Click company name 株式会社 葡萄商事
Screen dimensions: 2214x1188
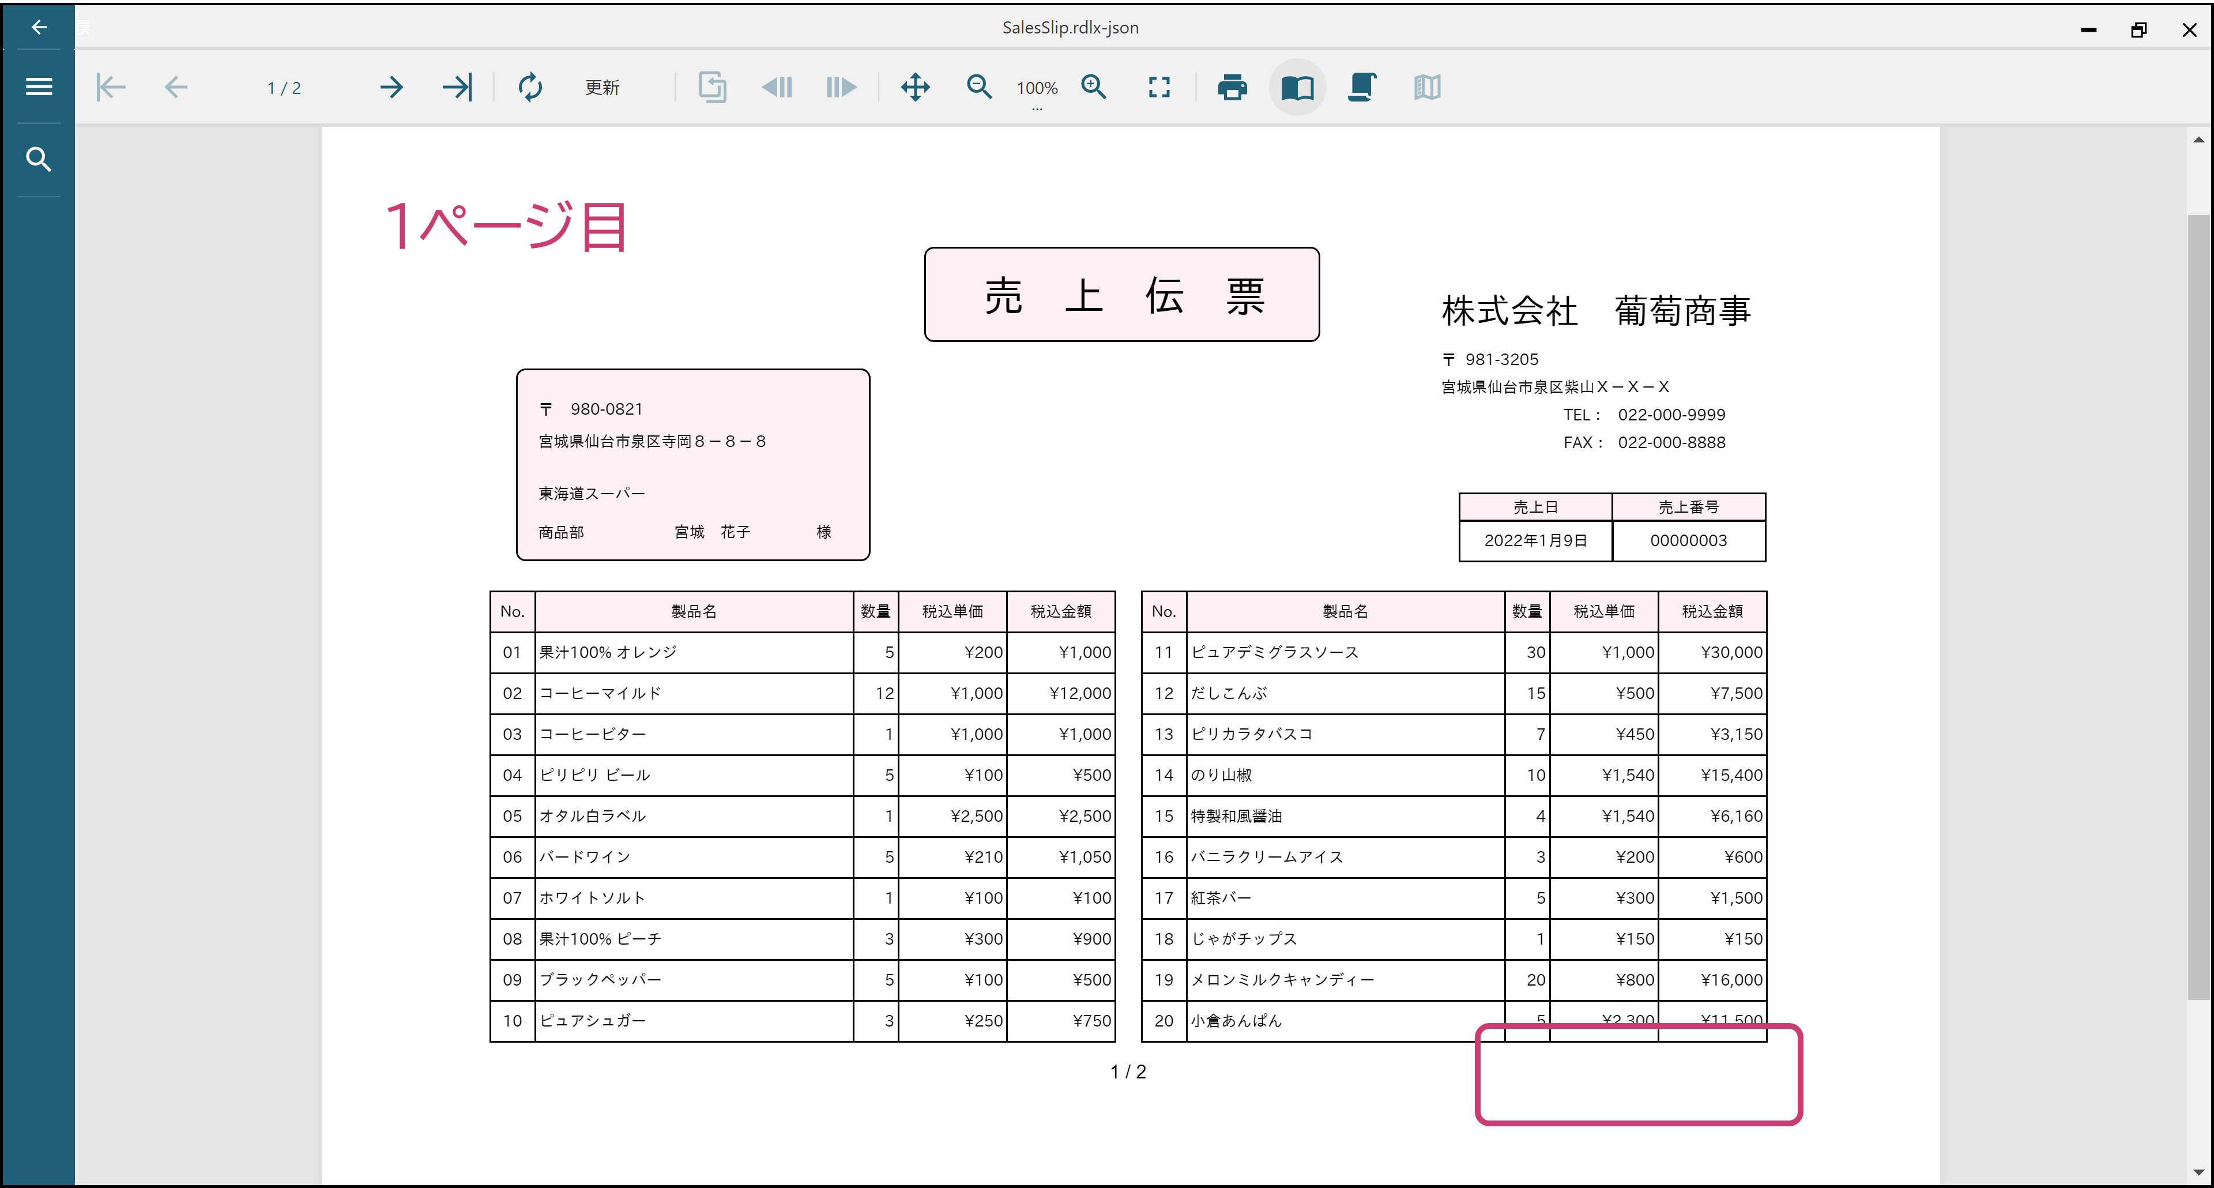[x=1596, y=310]
